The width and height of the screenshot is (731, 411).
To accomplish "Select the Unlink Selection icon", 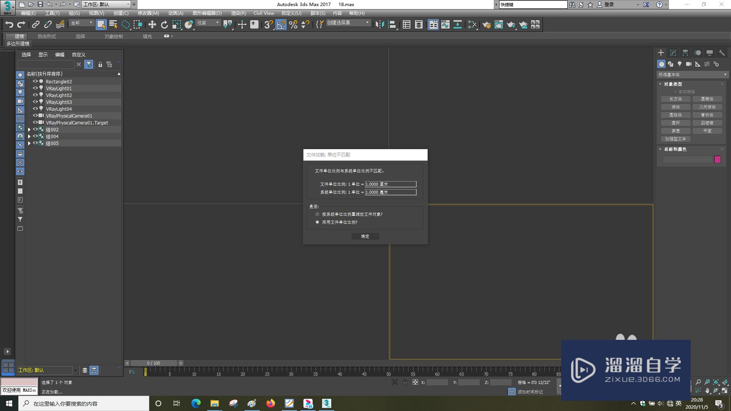I will point(48,25).
